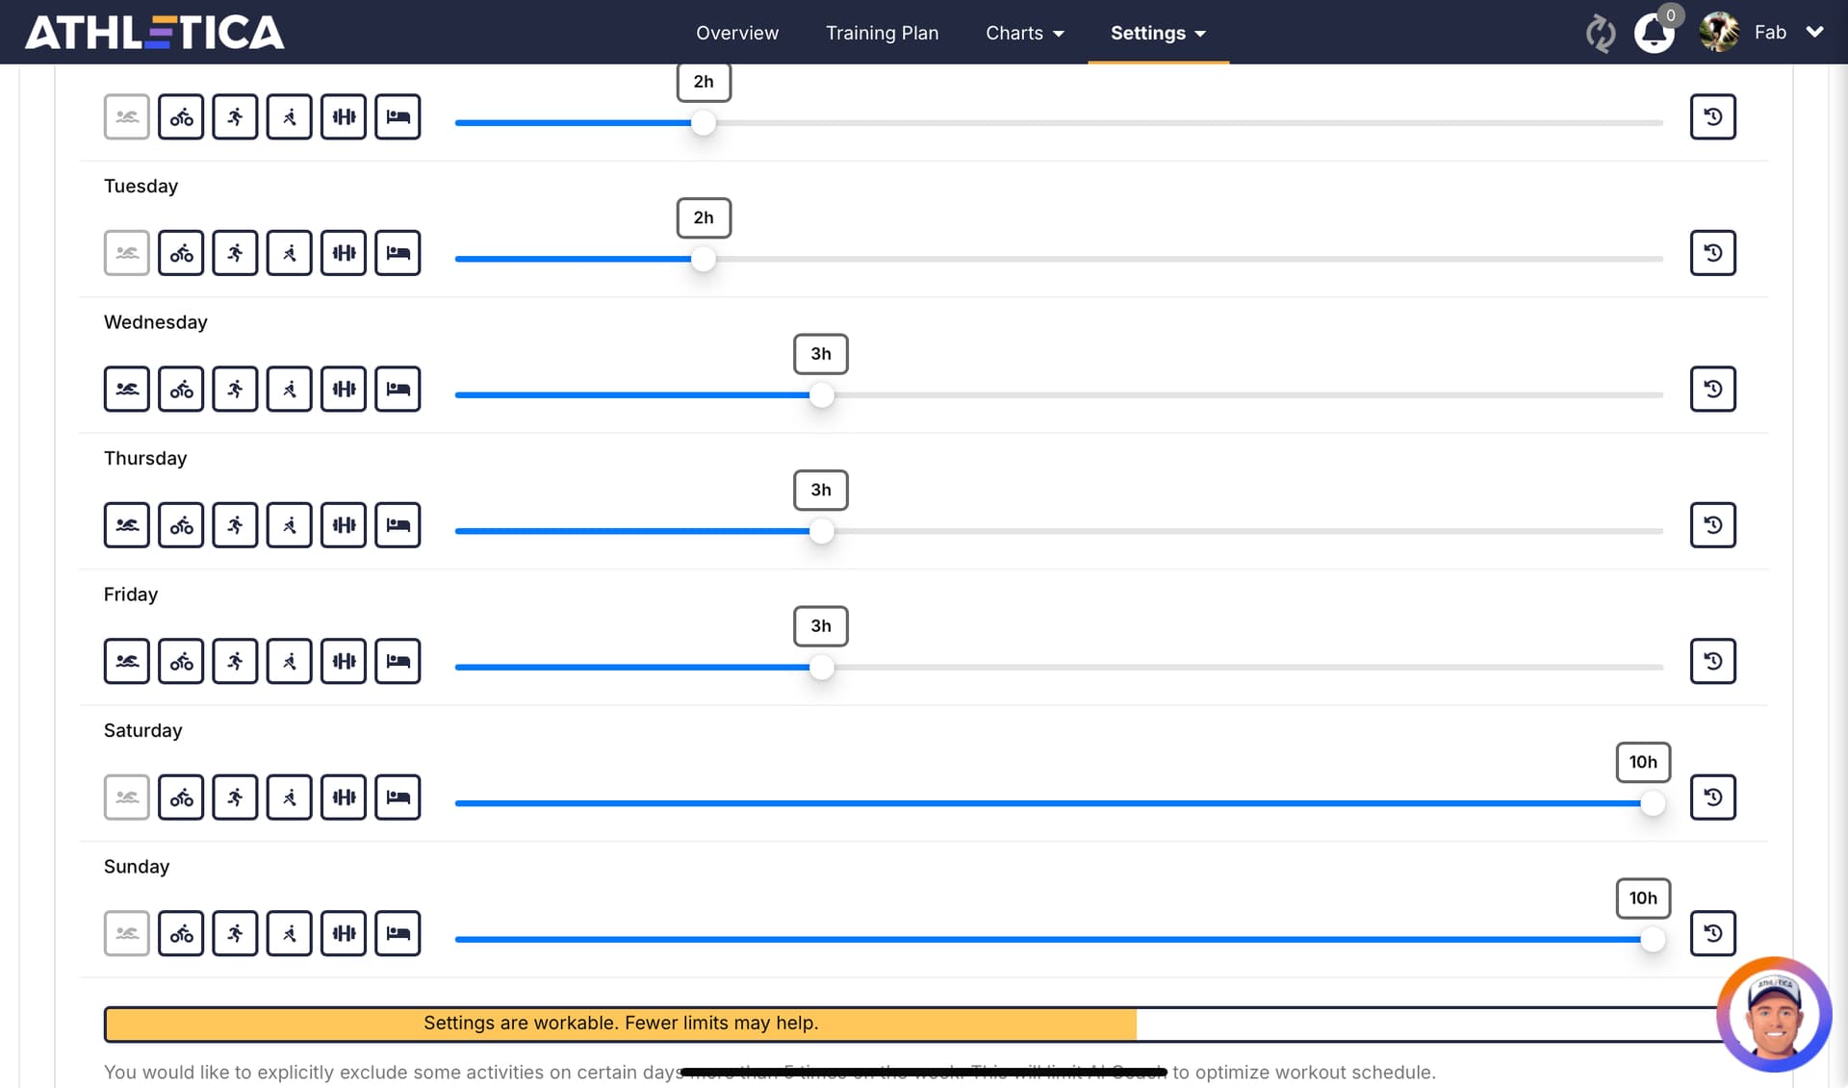
Task: Reset Tuesday's time limit with history icon
Action: pyautogui.click(x=1712, y=253)
